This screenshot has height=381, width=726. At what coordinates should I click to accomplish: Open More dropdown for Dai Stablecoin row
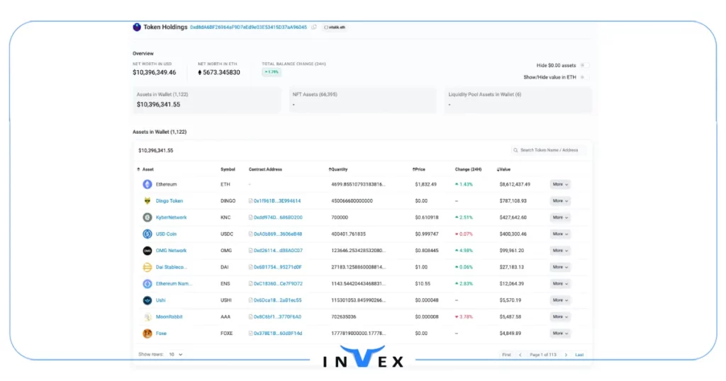point(560,267)
